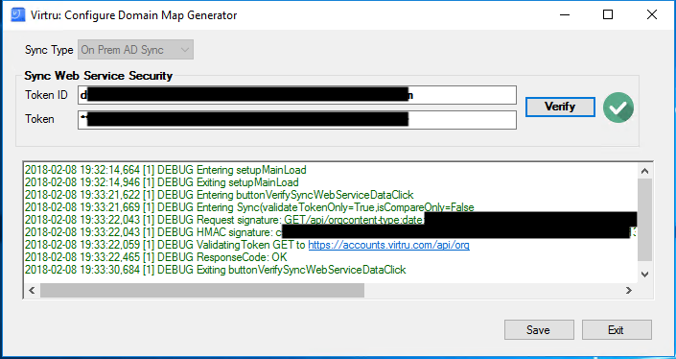The height and width of the screenshot is (359, 676).
Task: Select the "ResponseCode: OK" log line
Action: point(156,257)
